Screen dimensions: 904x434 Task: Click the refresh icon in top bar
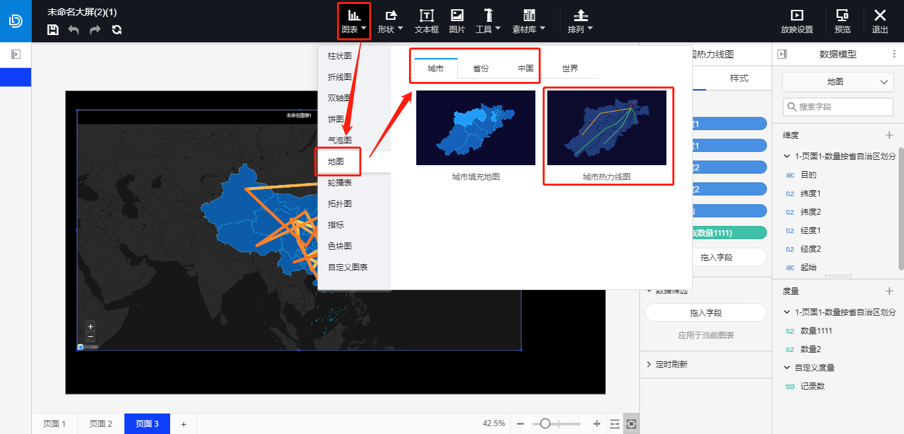coord(117,30)
